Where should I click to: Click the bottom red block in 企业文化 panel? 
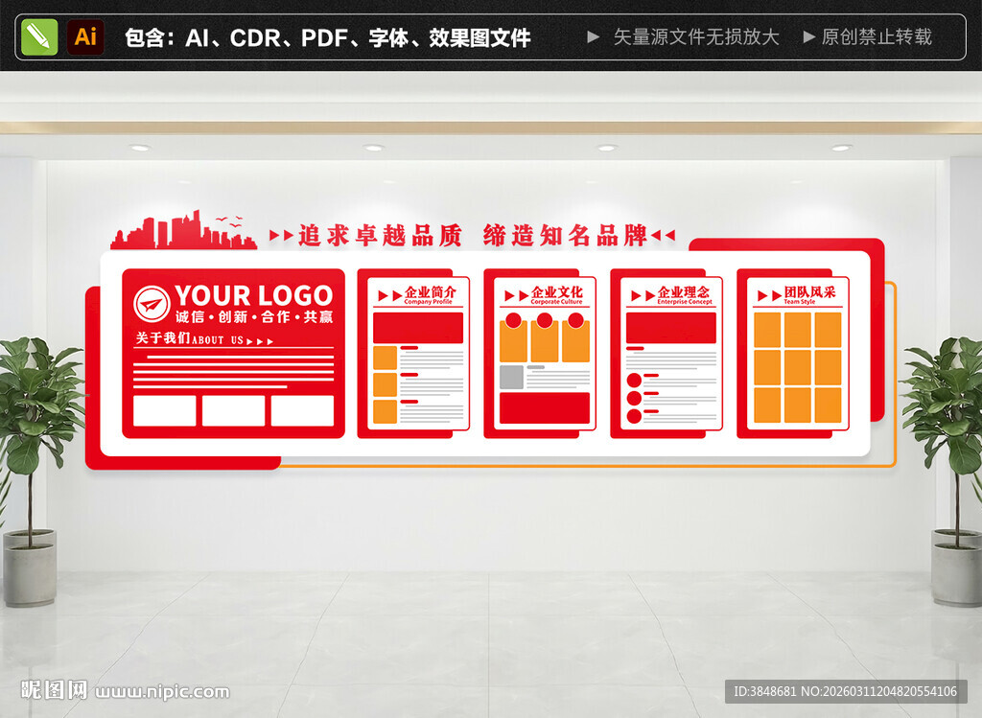(x=545, y=408)
